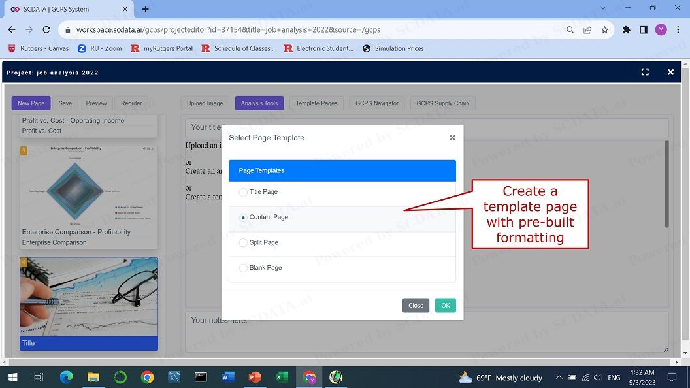Open the Chrome browser side panel icon

[x=643, y=30]
